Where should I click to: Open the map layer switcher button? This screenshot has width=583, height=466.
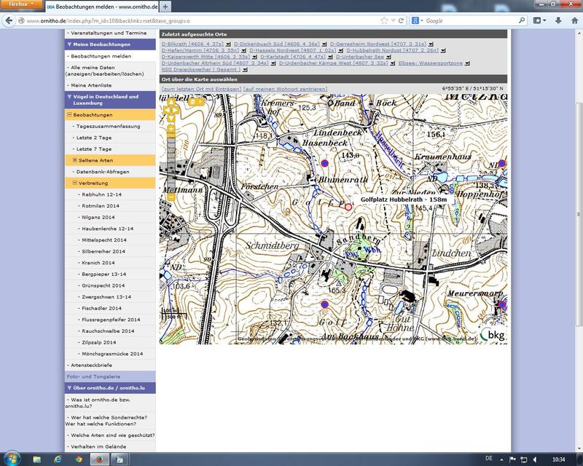click(196, 102)
